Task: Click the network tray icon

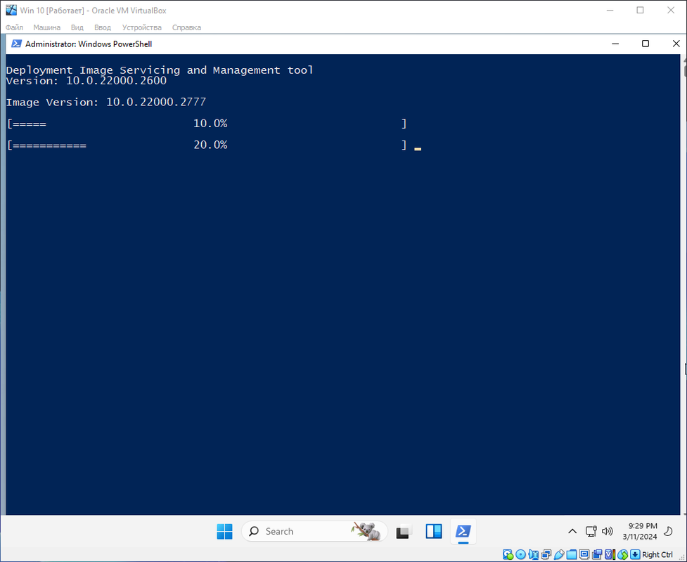Action: pos(591,531)
